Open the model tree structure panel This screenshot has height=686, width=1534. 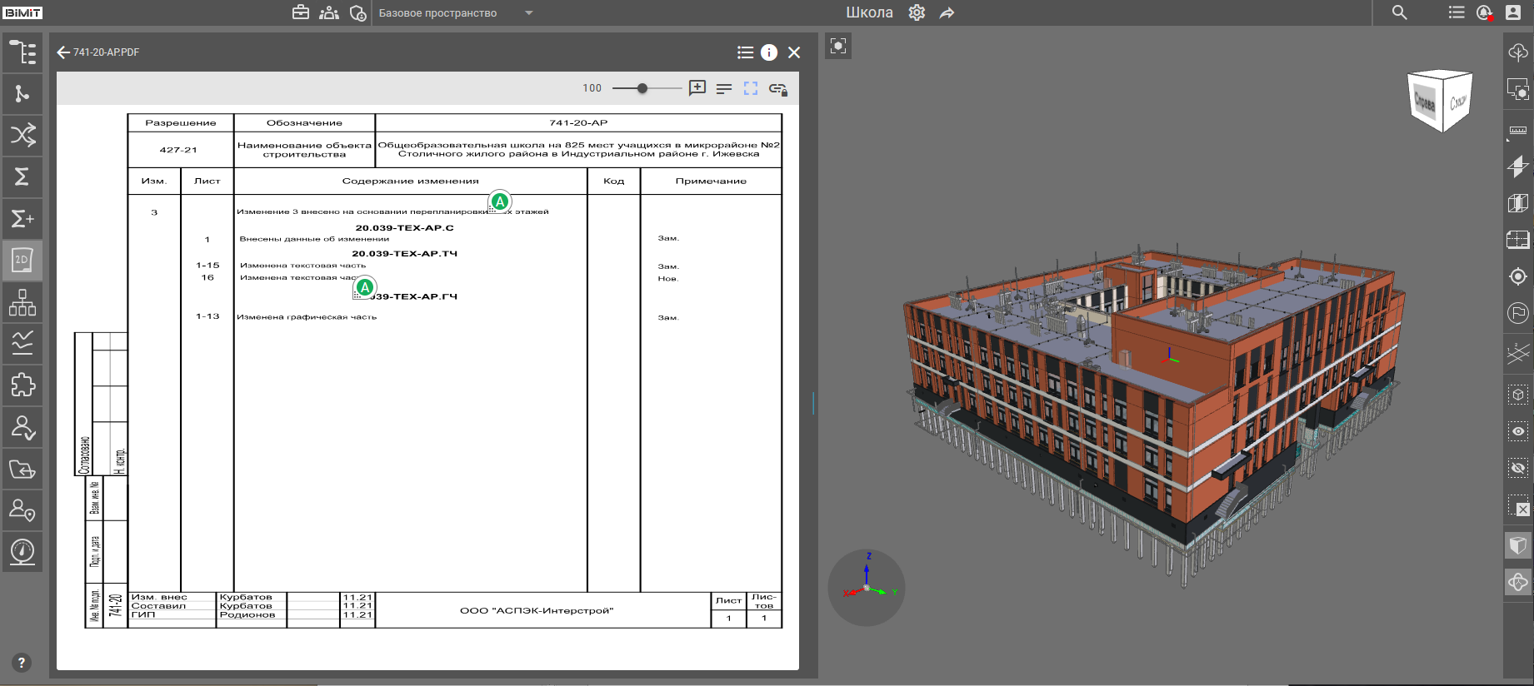22,52
